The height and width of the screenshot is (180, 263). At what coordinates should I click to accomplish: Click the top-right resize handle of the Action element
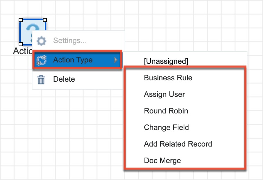pos(45,20)
